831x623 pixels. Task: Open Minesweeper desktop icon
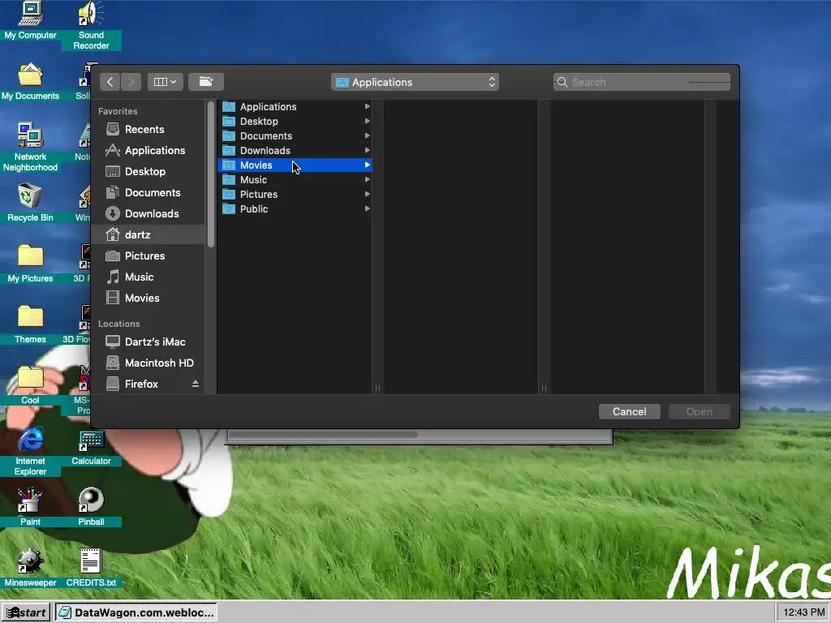tap(30, 568)
